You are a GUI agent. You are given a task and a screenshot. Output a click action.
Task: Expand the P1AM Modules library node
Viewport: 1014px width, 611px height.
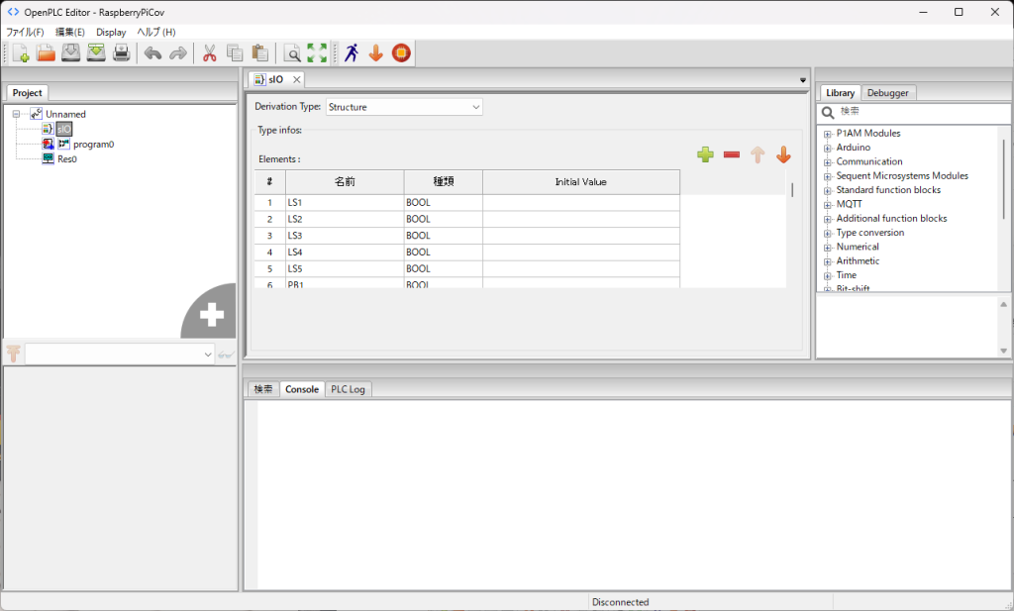point(827,134)
